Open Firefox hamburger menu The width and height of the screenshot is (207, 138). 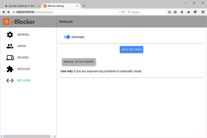pos(203,12)
